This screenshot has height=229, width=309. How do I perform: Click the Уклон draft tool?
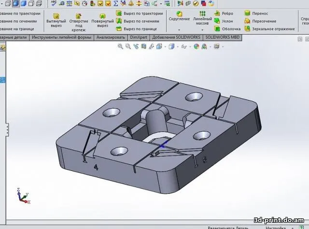pos(224,21)
